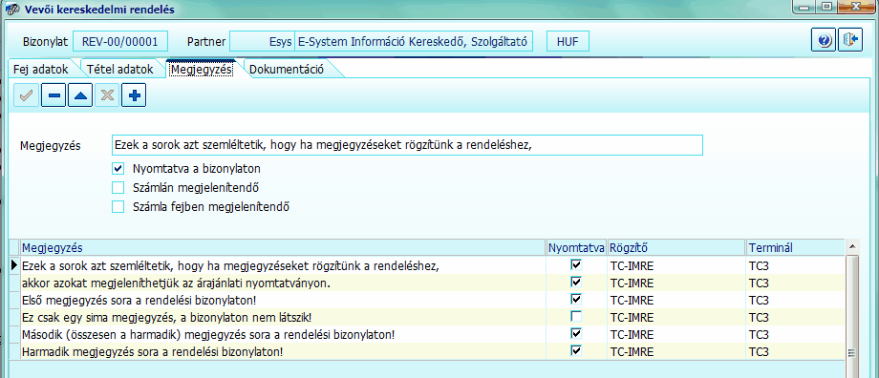Check Nyomtatva for 'Ez csak egy sima' row
Viewport: 879px width, 378px height.
(x=576, y=317)
